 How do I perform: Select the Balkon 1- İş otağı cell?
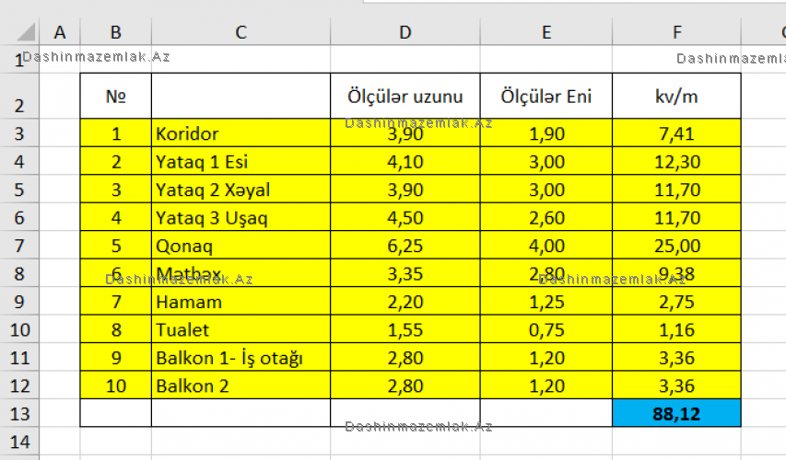(240, 358)
